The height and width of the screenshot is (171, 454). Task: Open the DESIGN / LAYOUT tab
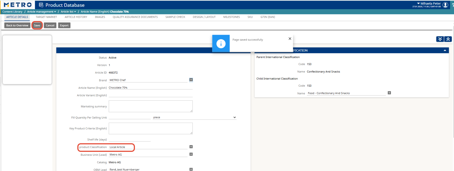(204, 17)
